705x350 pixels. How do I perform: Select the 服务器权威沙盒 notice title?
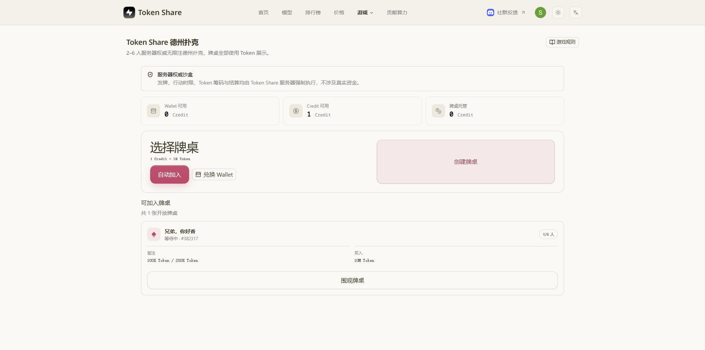175,75
